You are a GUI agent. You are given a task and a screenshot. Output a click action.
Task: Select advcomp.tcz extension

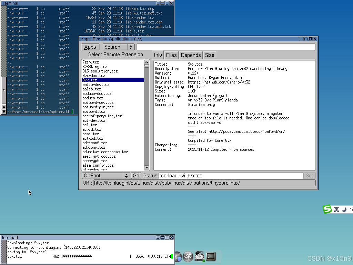point(113,148)
